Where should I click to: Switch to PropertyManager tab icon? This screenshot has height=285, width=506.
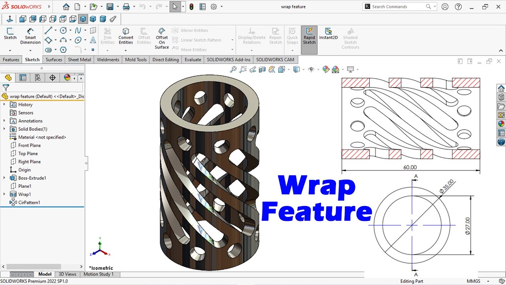(x=23, y=78)
